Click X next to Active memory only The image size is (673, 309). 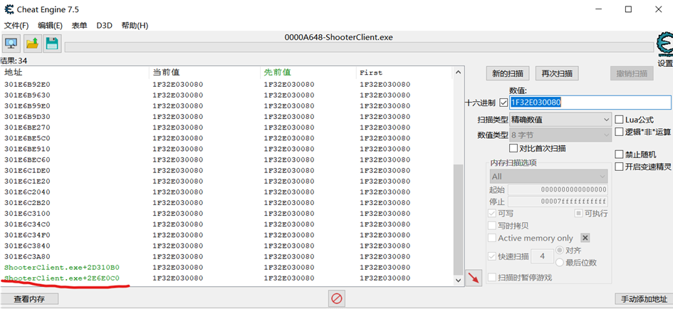(585, 238)
